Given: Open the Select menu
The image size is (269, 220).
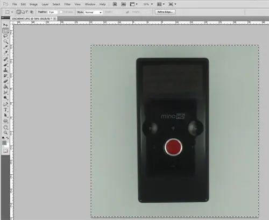Looking at the screenshot, I should [x=56, y=4].
